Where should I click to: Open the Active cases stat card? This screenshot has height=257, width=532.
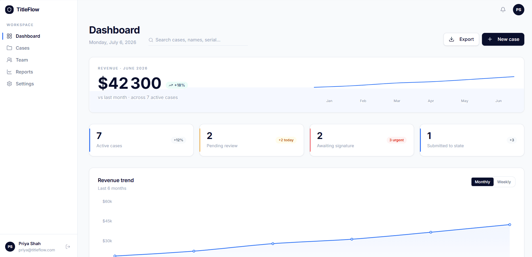[141, 140]
